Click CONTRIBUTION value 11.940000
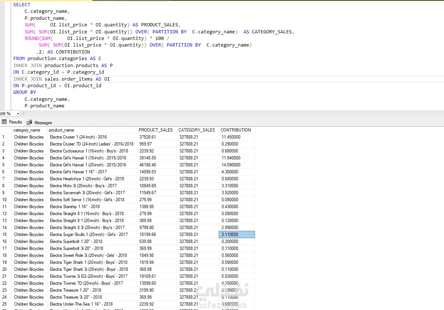 coord(237,158)
